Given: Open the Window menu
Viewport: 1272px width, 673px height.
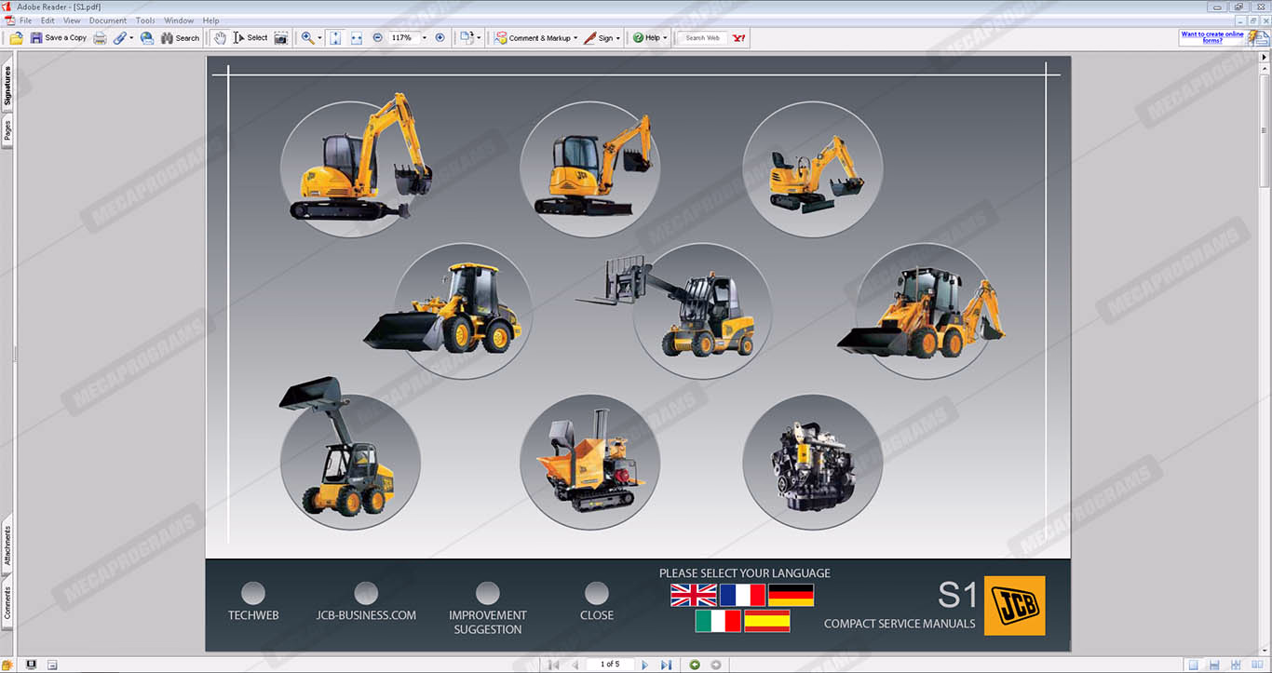Looking at the screenshot, I should 179,20.
